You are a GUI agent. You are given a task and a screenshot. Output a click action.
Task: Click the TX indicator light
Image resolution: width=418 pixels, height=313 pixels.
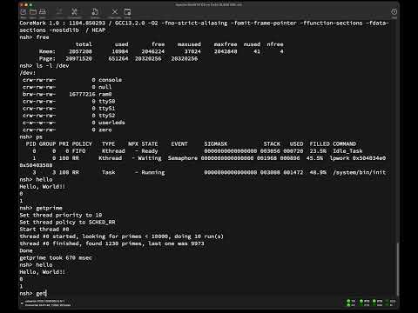tap(348, 301)
